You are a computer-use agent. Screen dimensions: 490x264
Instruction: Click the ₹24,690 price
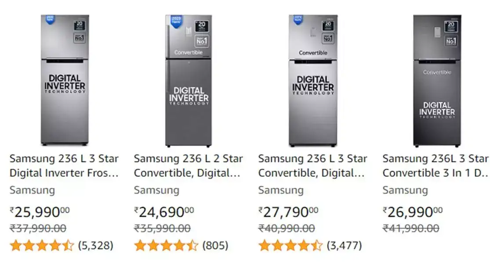pos(164,212)
